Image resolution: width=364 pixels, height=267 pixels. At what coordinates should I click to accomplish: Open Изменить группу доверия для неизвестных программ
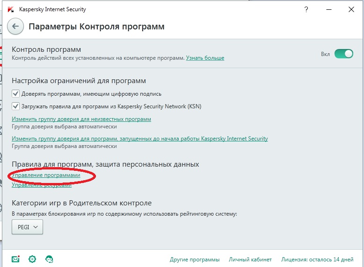pos(81,119)
